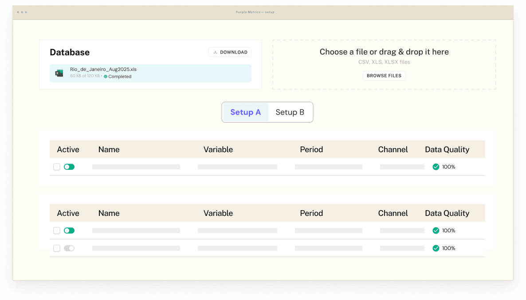Click the Name column header in first table
526x300 pixels.
coord(109,149)
